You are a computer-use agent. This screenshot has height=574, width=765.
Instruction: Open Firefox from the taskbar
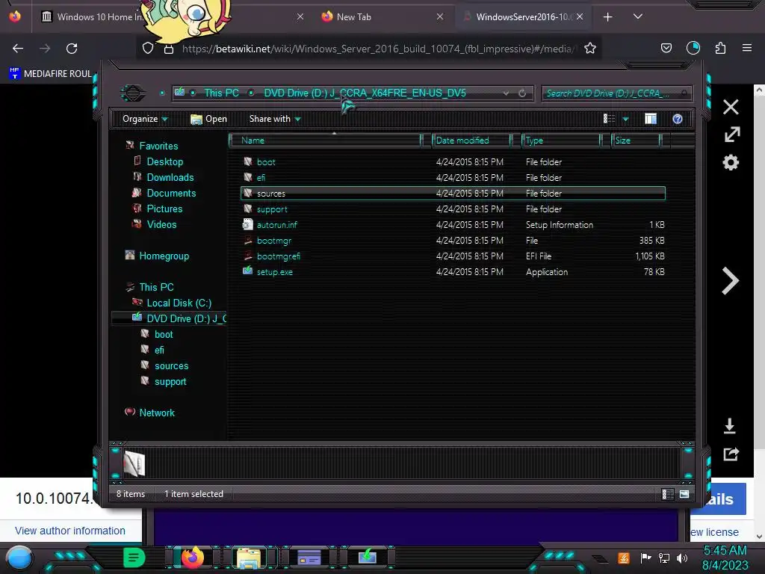pyautogui.click(x=192, y=557)
